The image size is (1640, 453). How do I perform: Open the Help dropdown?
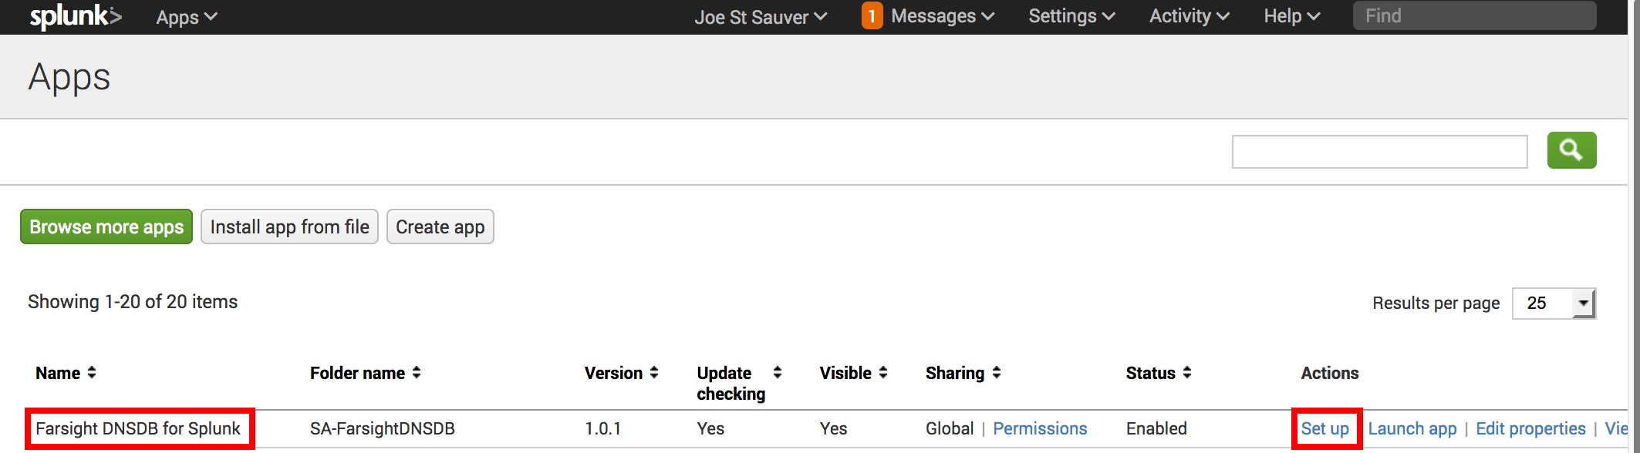1290,15
